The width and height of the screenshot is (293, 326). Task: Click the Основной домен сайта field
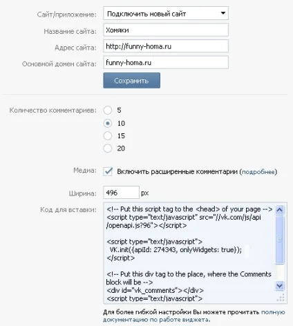(x=166, y=62)
